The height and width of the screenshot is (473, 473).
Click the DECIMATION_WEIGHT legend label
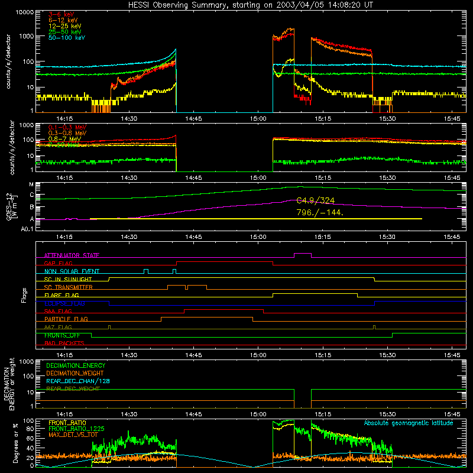click(75, 373)
